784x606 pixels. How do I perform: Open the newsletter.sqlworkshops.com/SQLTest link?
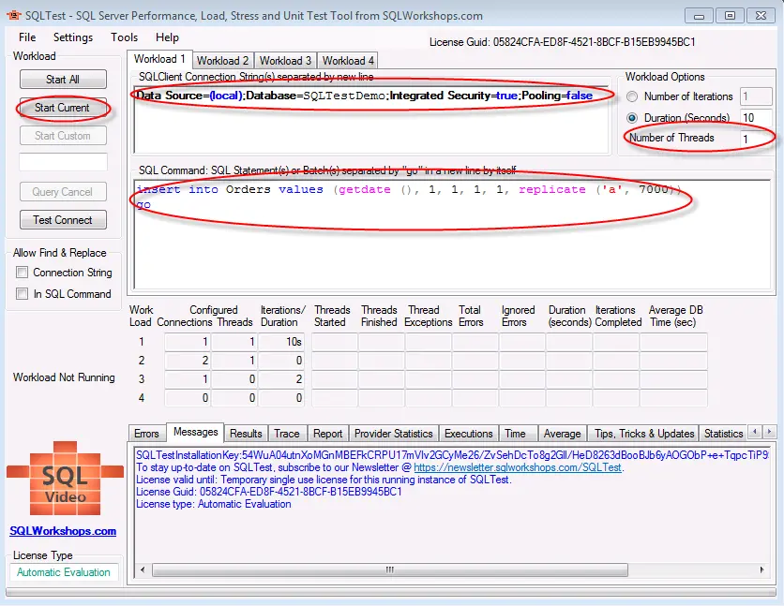(x=518, y=467)
